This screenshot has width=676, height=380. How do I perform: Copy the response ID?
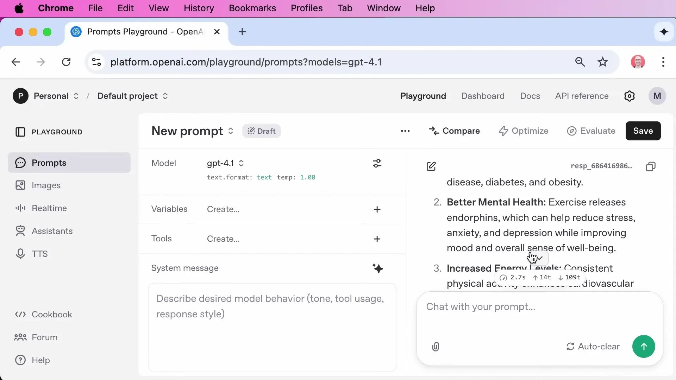651,166
